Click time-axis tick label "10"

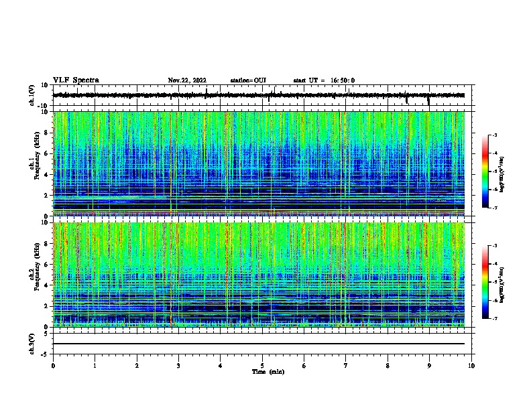(x=471, y=366)
